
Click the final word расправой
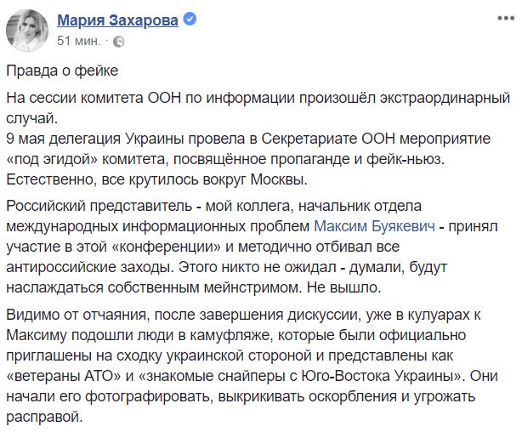coord(44,418)
